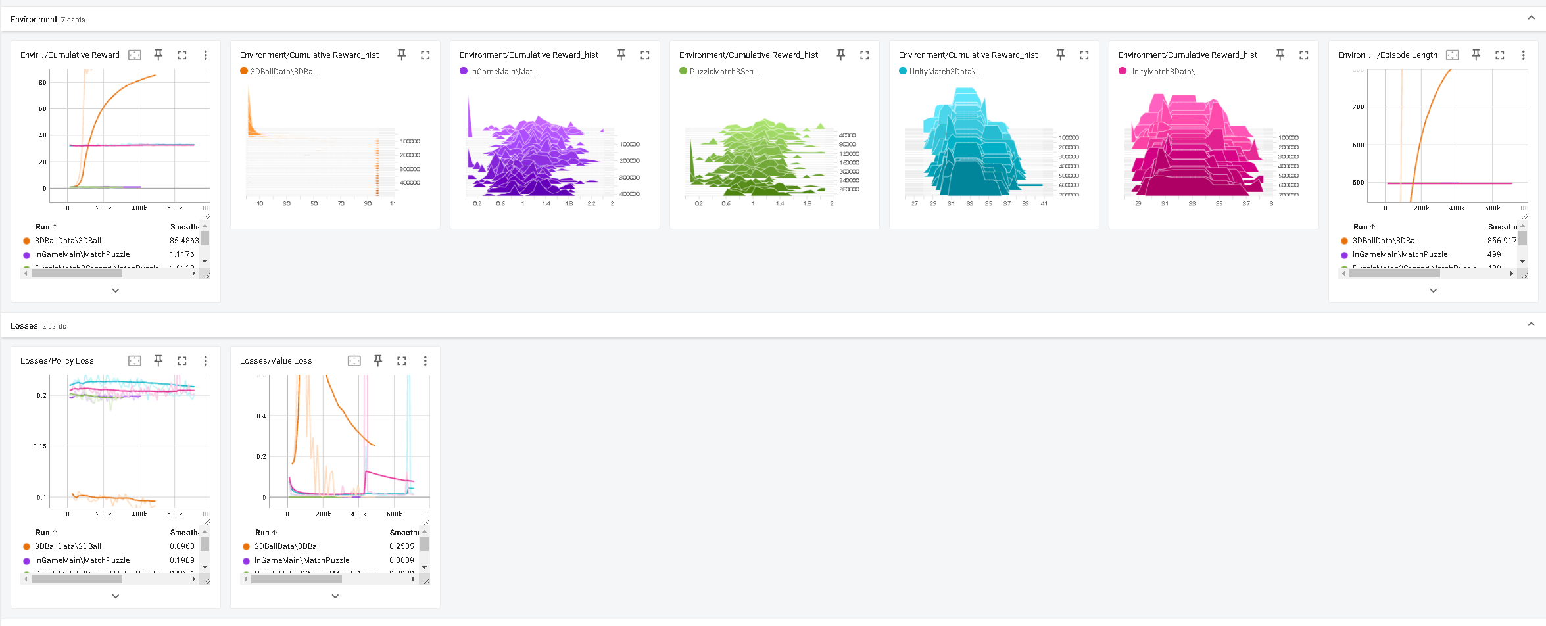Fullscreen the cyan UnityMatch3Data histogram card
The image size is (1546, 626).
[x=1084, y=55]
